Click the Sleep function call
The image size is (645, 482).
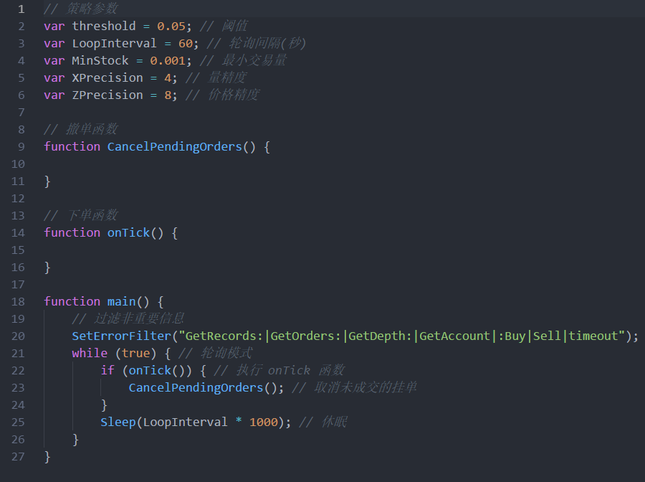[x=118, y=422]
